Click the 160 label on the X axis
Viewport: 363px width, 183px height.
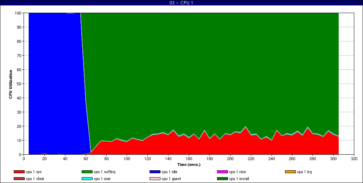click(x=189, y=158)
